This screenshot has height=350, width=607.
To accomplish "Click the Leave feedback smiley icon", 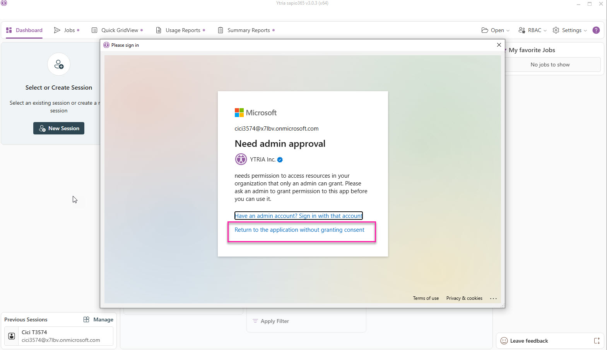I will pyautogui.click(x=504, y=341).
